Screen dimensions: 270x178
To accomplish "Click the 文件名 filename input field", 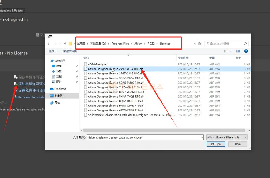I will (x=143, y=138).
